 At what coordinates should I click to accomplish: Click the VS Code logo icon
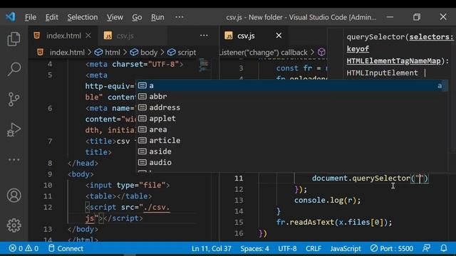pyautogui.click(x=11, y=17)
